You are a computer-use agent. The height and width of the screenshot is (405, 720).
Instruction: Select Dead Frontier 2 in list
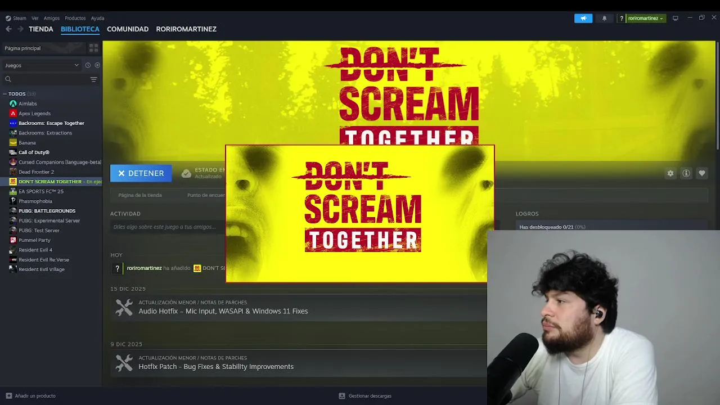36,172
